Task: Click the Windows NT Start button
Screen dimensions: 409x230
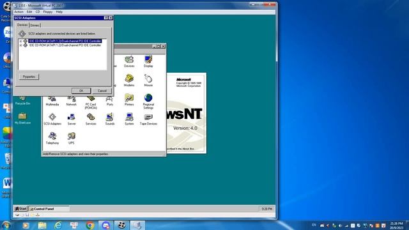Action: point(20,209)
